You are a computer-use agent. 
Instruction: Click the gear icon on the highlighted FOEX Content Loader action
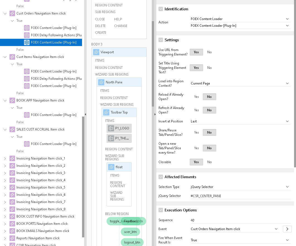27,42
